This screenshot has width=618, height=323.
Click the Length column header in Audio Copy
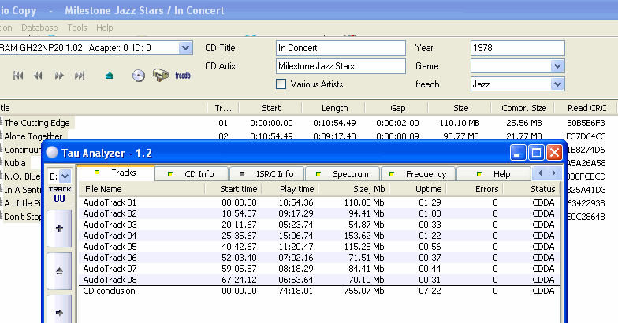(x=334, y=108)
